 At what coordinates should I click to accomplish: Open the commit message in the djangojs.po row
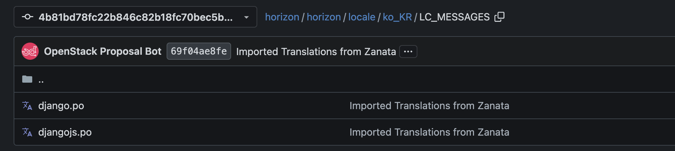pos(429,132)
